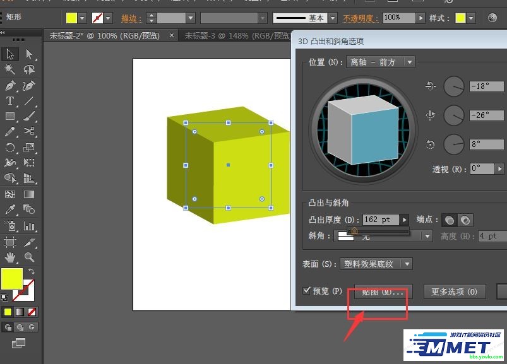Expand the 表面 surface dropdown
The height and width of the screenshot is (364, 507).
[x=407, y=264]
